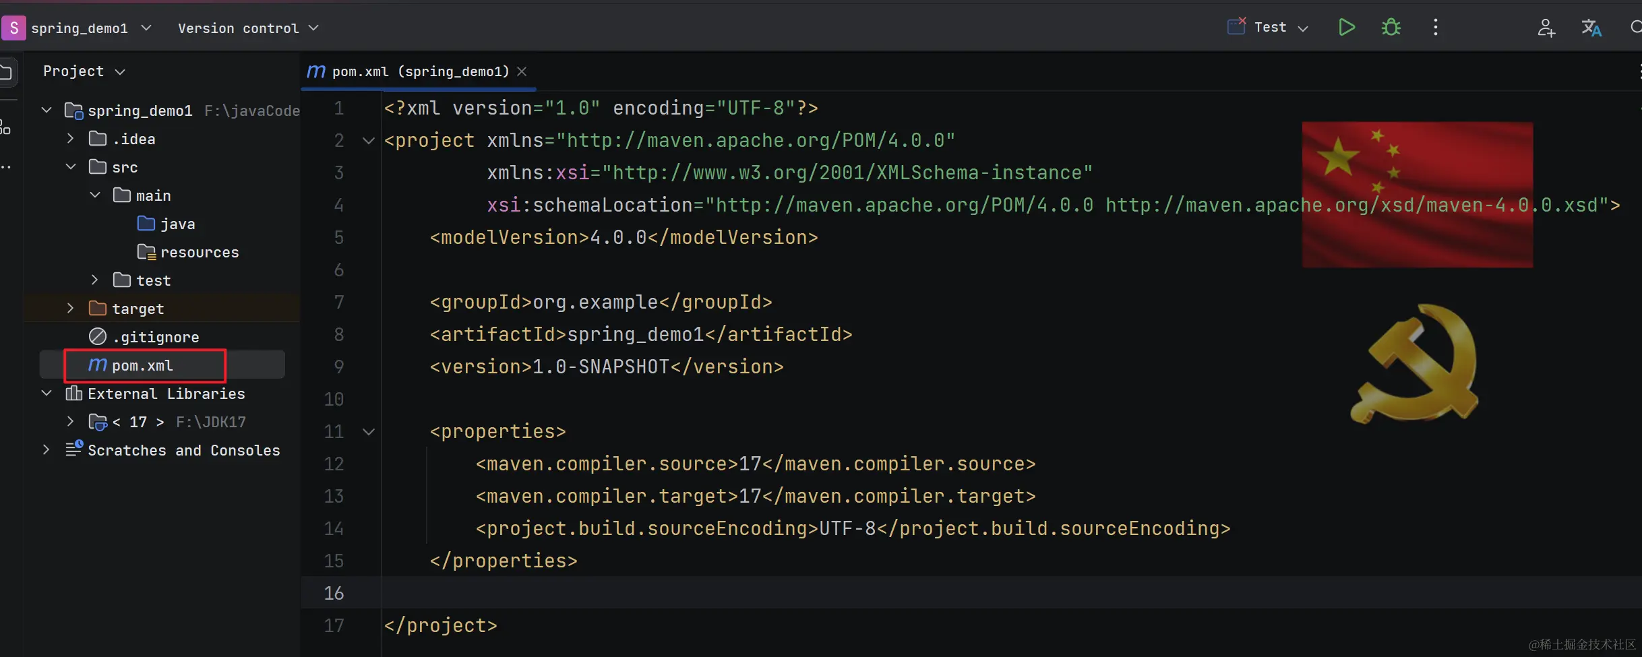Viewport: 1642px width, 657px height.
Task: Expand Scratches and Consoles node
Action: pyautogui.click(x=47, y=449)
